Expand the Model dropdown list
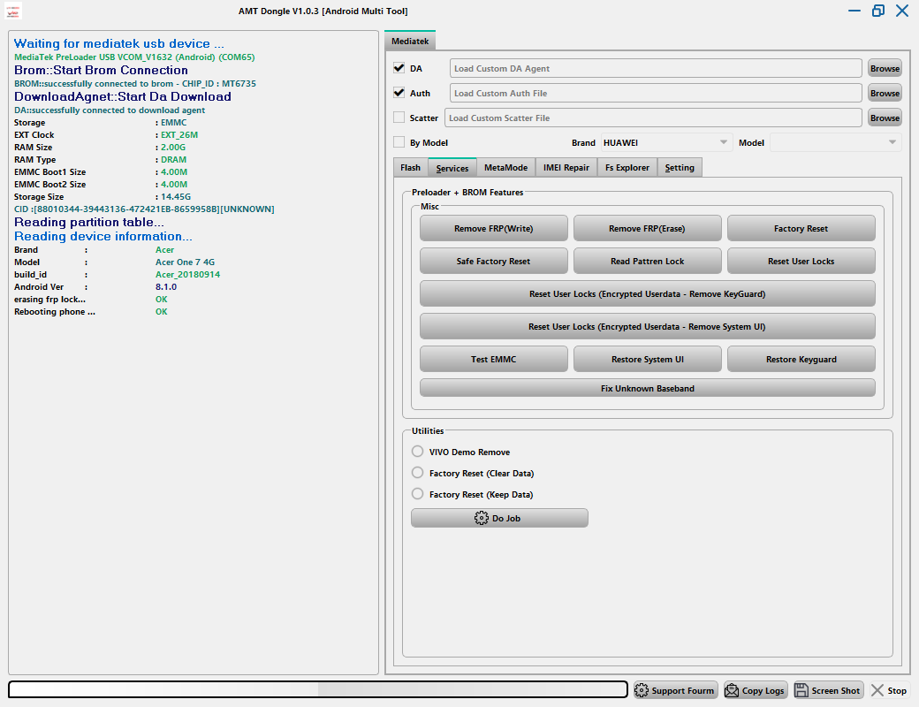The image size is (919, 707). 835,142
